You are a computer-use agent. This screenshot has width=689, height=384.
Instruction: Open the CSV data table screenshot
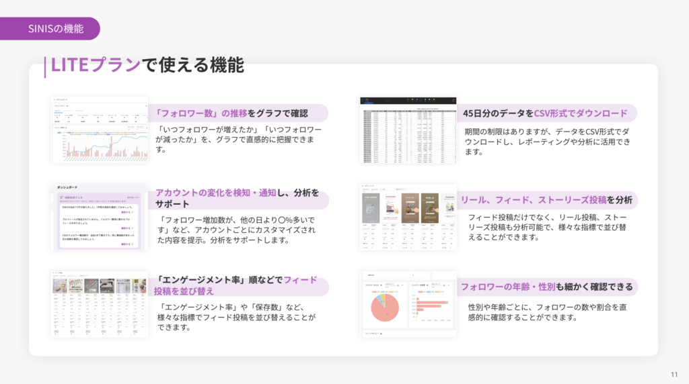pyautogui.click(x=408, y=130)
